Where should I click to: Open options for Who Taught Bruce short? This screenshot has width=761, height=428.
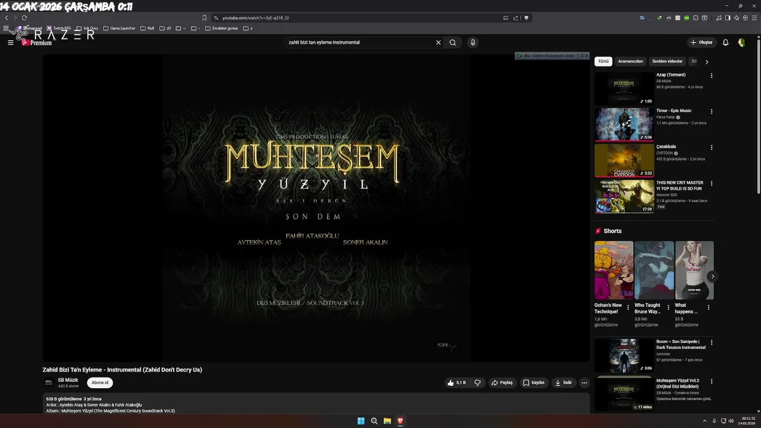coord(668,307)
